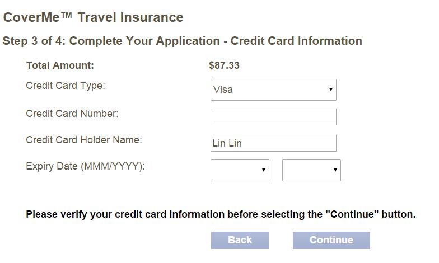Click the "Lin Lin" text in holder name

coord(227,143)
